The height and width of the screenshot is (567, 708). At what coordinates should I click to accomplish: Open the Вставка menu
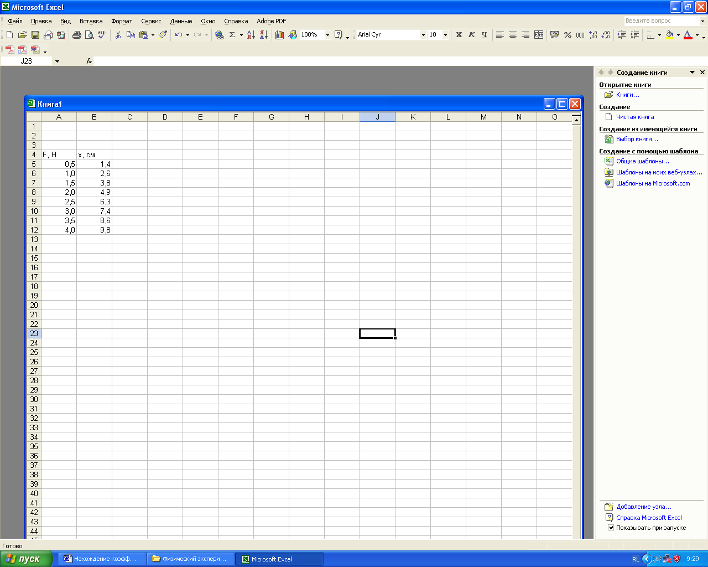point(91,21)
